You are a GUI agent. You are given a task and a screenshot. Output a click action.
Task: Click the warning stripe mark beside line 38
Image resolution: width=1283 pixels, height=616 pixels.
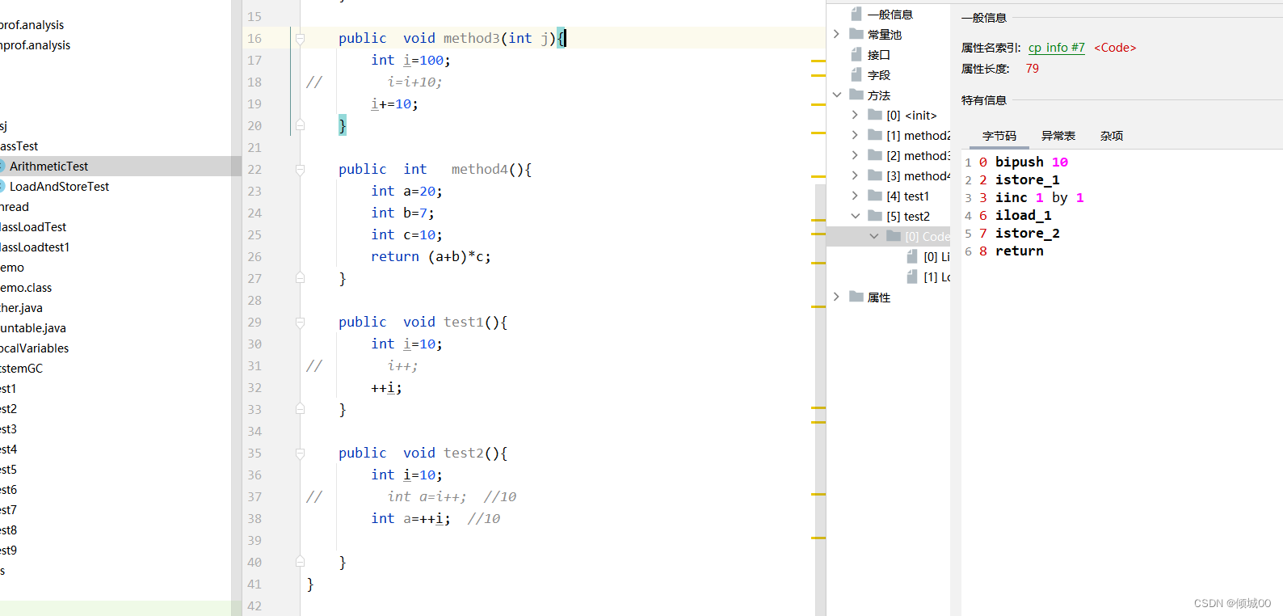(818, 537)
